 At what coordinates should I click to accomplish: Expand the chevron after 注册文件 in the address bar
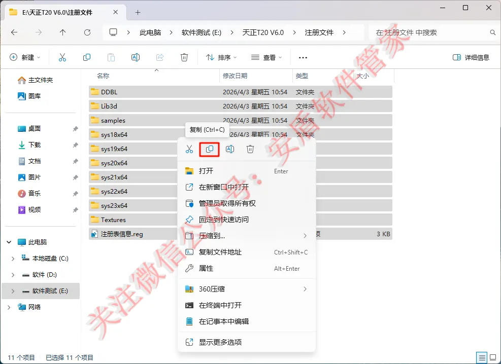pyautogui.click(x=344, y=32)
